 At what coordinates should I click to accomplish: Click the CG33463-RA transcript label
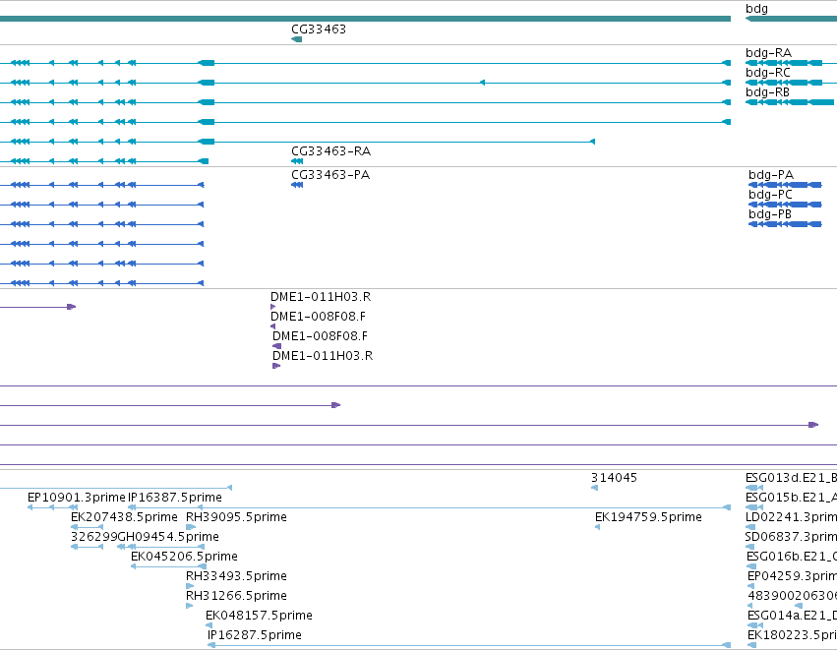click(330, 151)
